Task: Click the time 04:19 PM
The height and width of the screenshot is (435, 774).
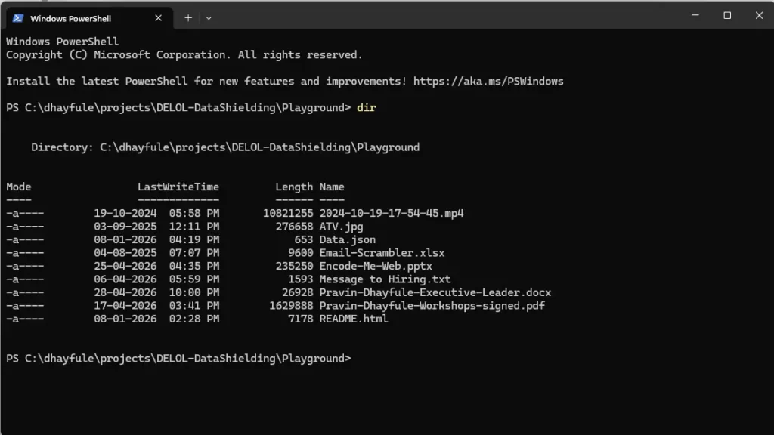Action: [x=194, y=239]
